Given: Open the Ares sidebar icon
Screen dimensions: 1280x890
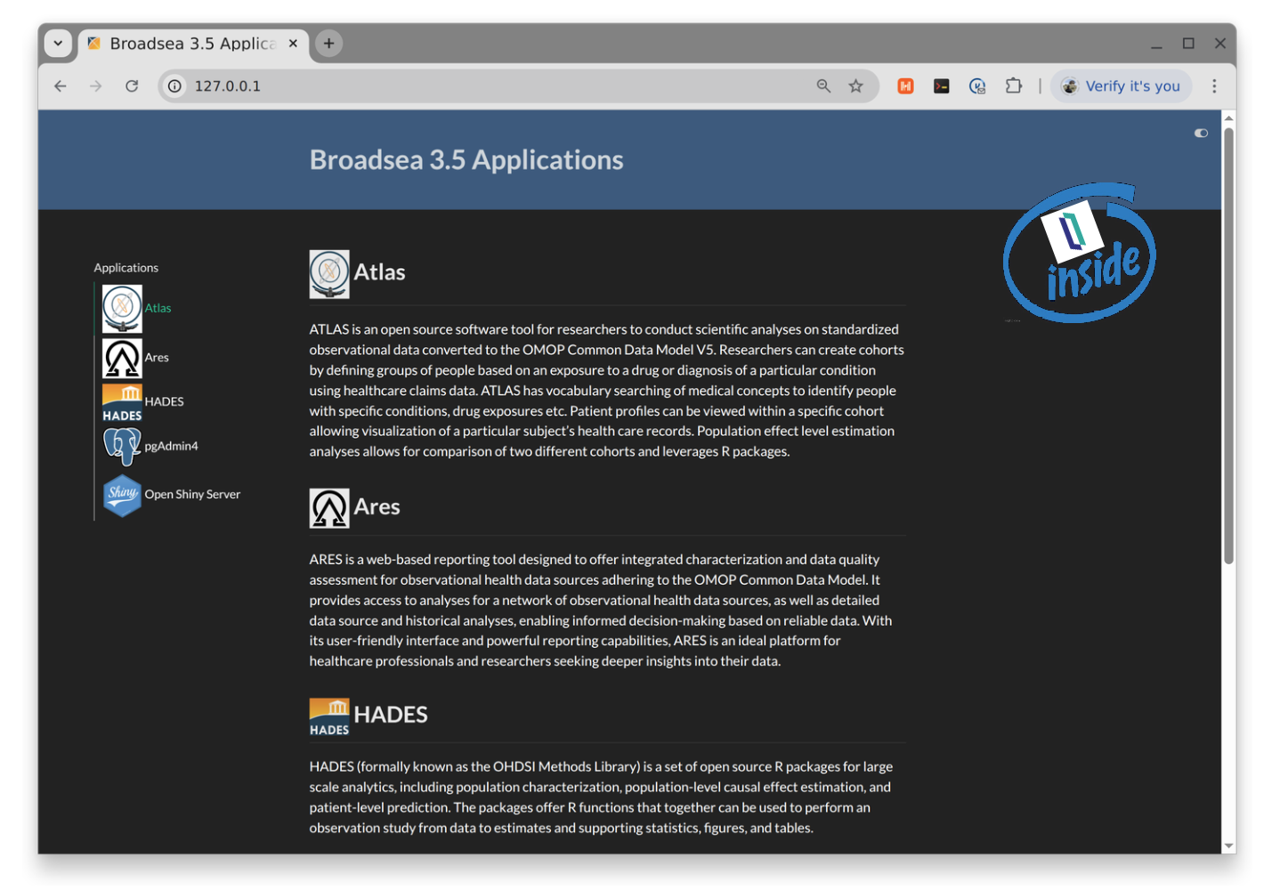Looking at the screenshot, I should point(122,358).
